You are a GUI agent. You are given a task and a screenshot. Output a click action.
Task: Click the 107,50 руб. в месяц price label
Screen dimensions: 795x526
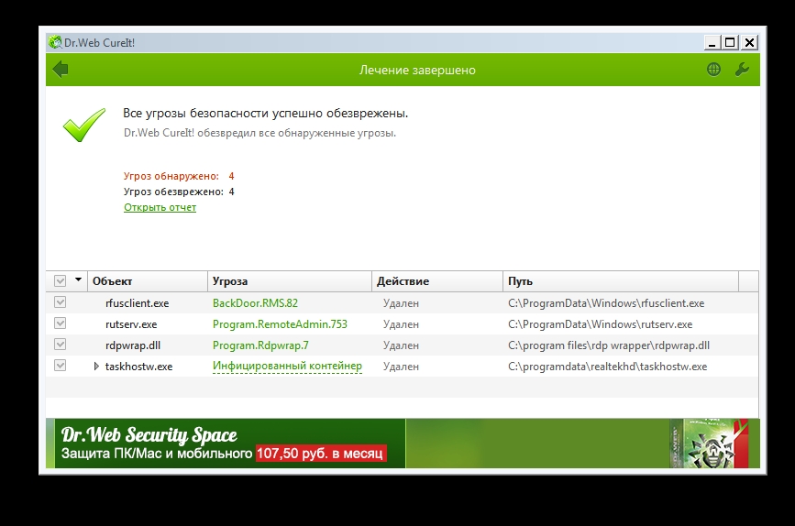click(x=320, y=453)
